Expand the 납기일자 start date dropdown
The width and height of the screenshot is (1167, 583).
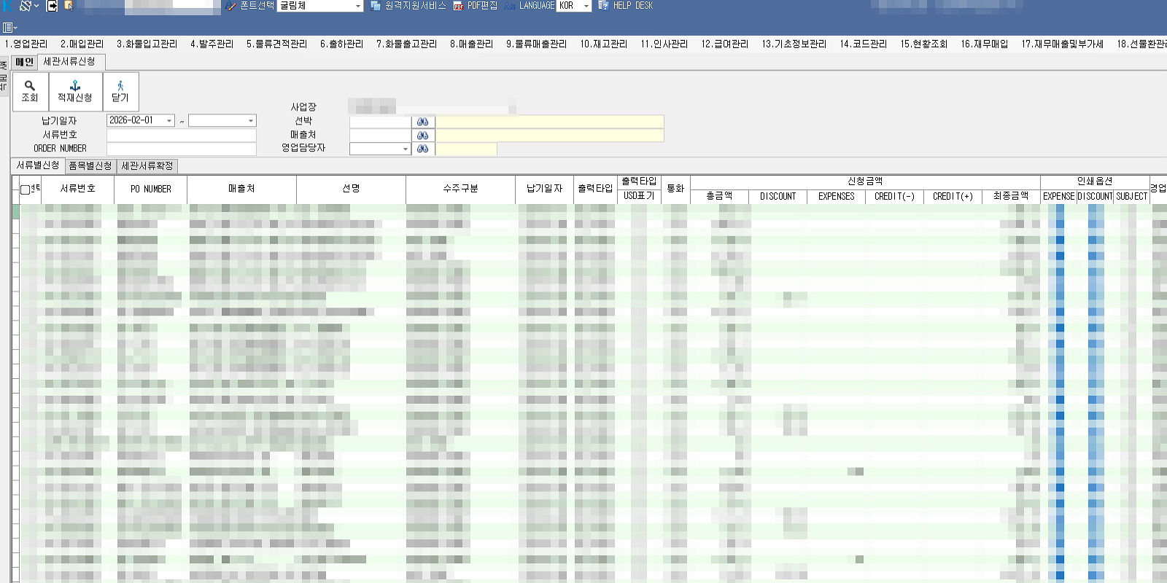169,121
